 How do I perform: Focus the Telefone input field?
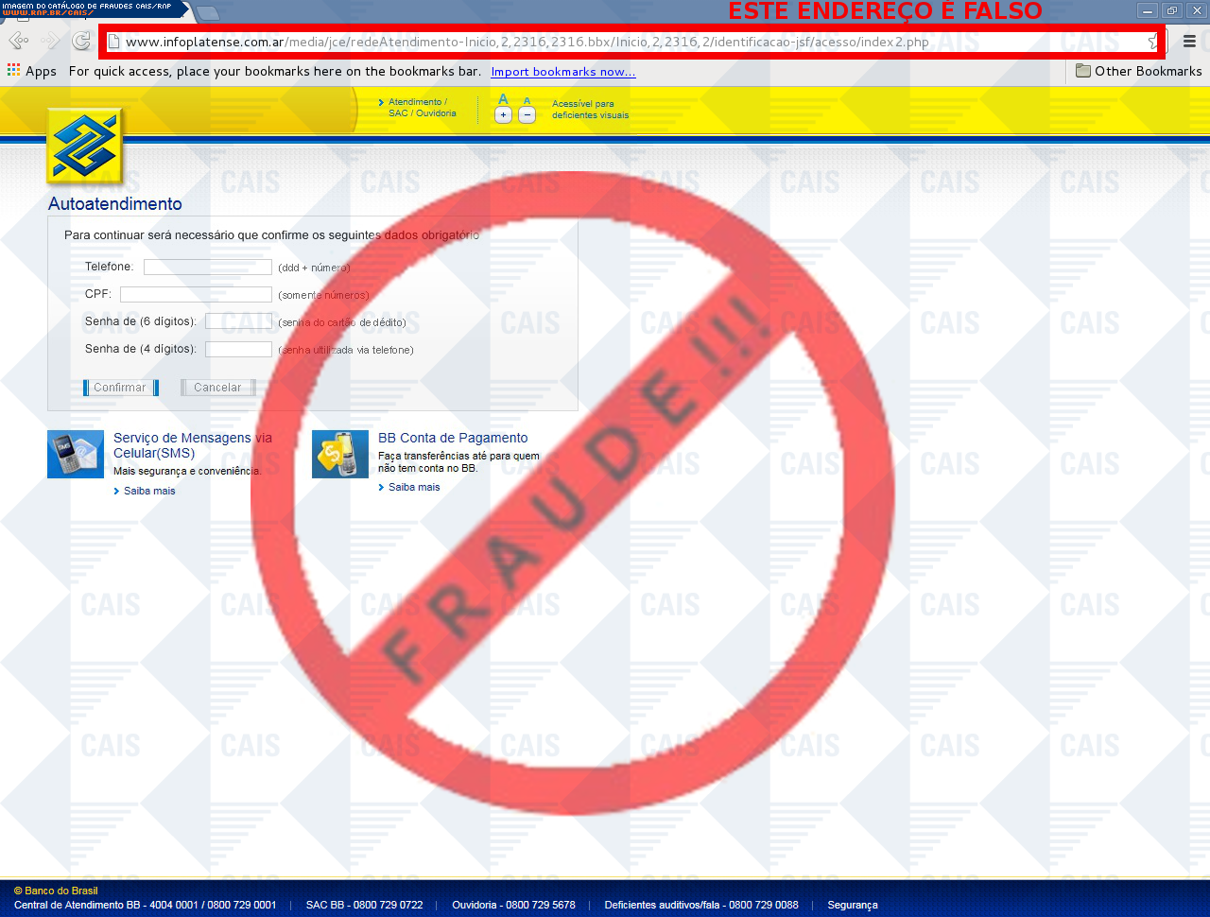pos(208,268)
